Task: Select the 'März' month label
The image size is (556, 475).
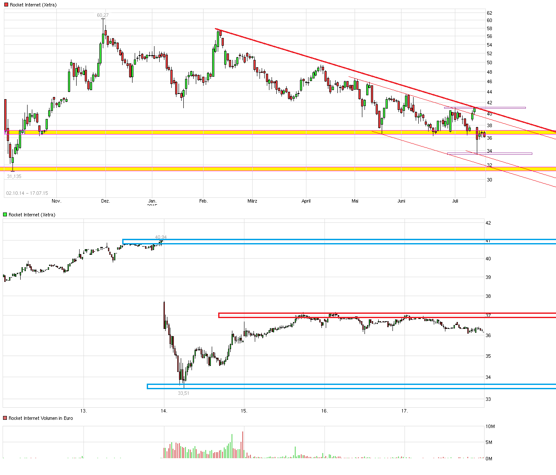Action: [252, 201]
